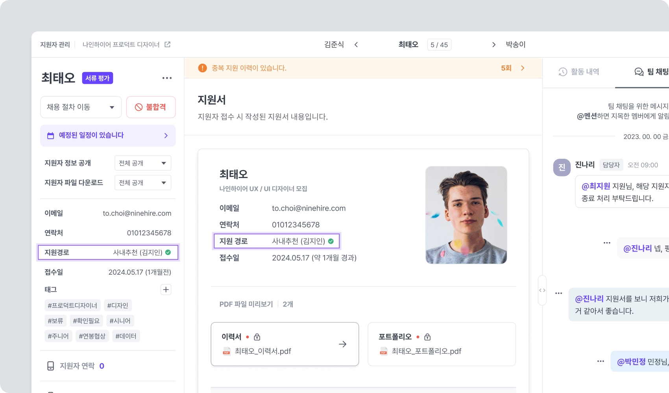Click the sidebar email to.choi@ninehire.com
The width and height of the screenshot is (669, 393).
pos(137,213)
